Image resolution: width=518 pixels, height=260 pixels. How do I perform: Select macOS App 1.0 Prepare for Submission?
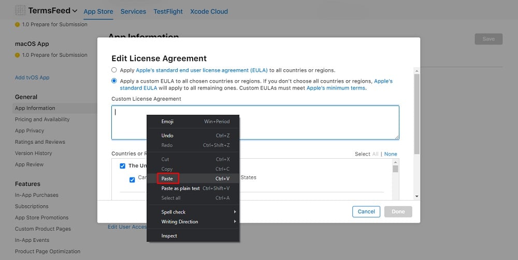click(x=51, y=55)
